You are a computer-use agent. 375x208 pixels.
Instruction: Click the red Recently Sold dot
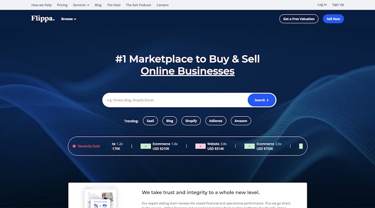pos(74,146)
